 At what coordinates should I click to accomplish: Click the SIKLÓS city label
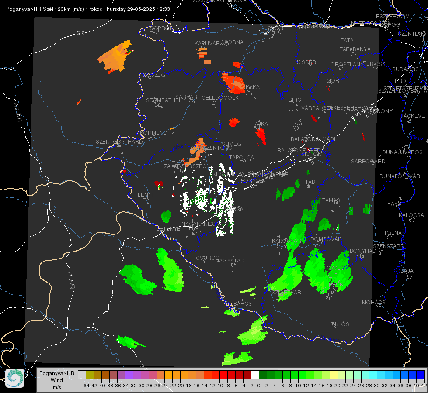click(340, 324)
